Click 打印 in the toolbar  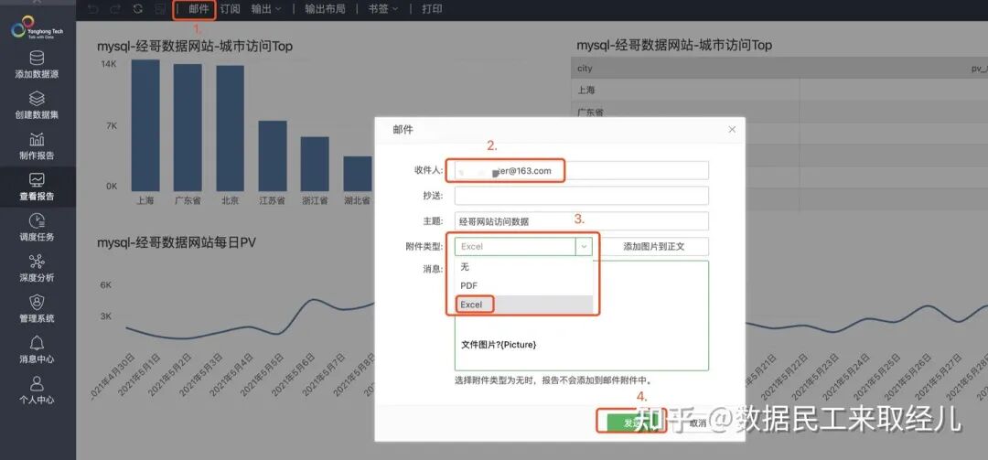432,9
